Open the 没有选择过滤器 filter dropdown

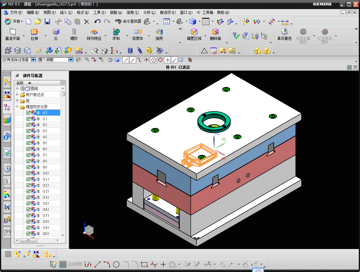click(33, 60)
